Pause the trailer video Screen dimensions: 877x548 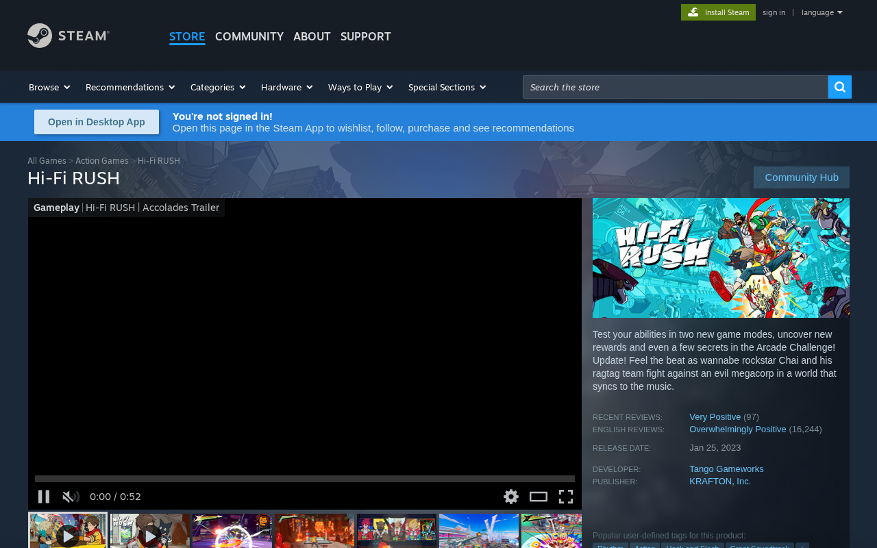pos(44,497)
